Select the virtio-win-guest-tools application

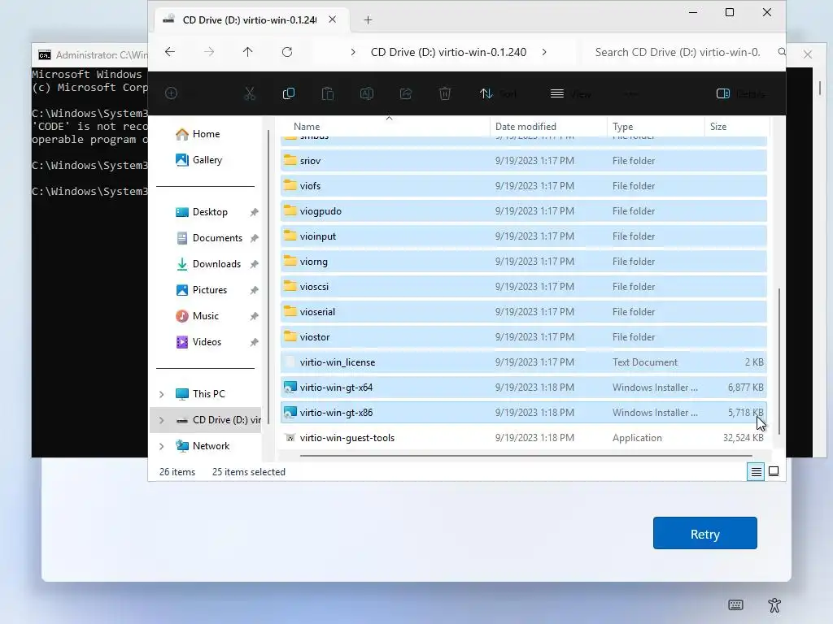(523, 438)
